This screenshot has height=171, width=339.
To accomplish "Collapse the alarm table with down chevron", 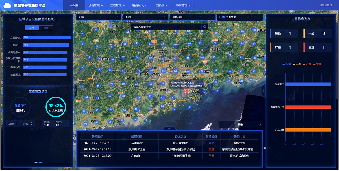I will 169,128.
